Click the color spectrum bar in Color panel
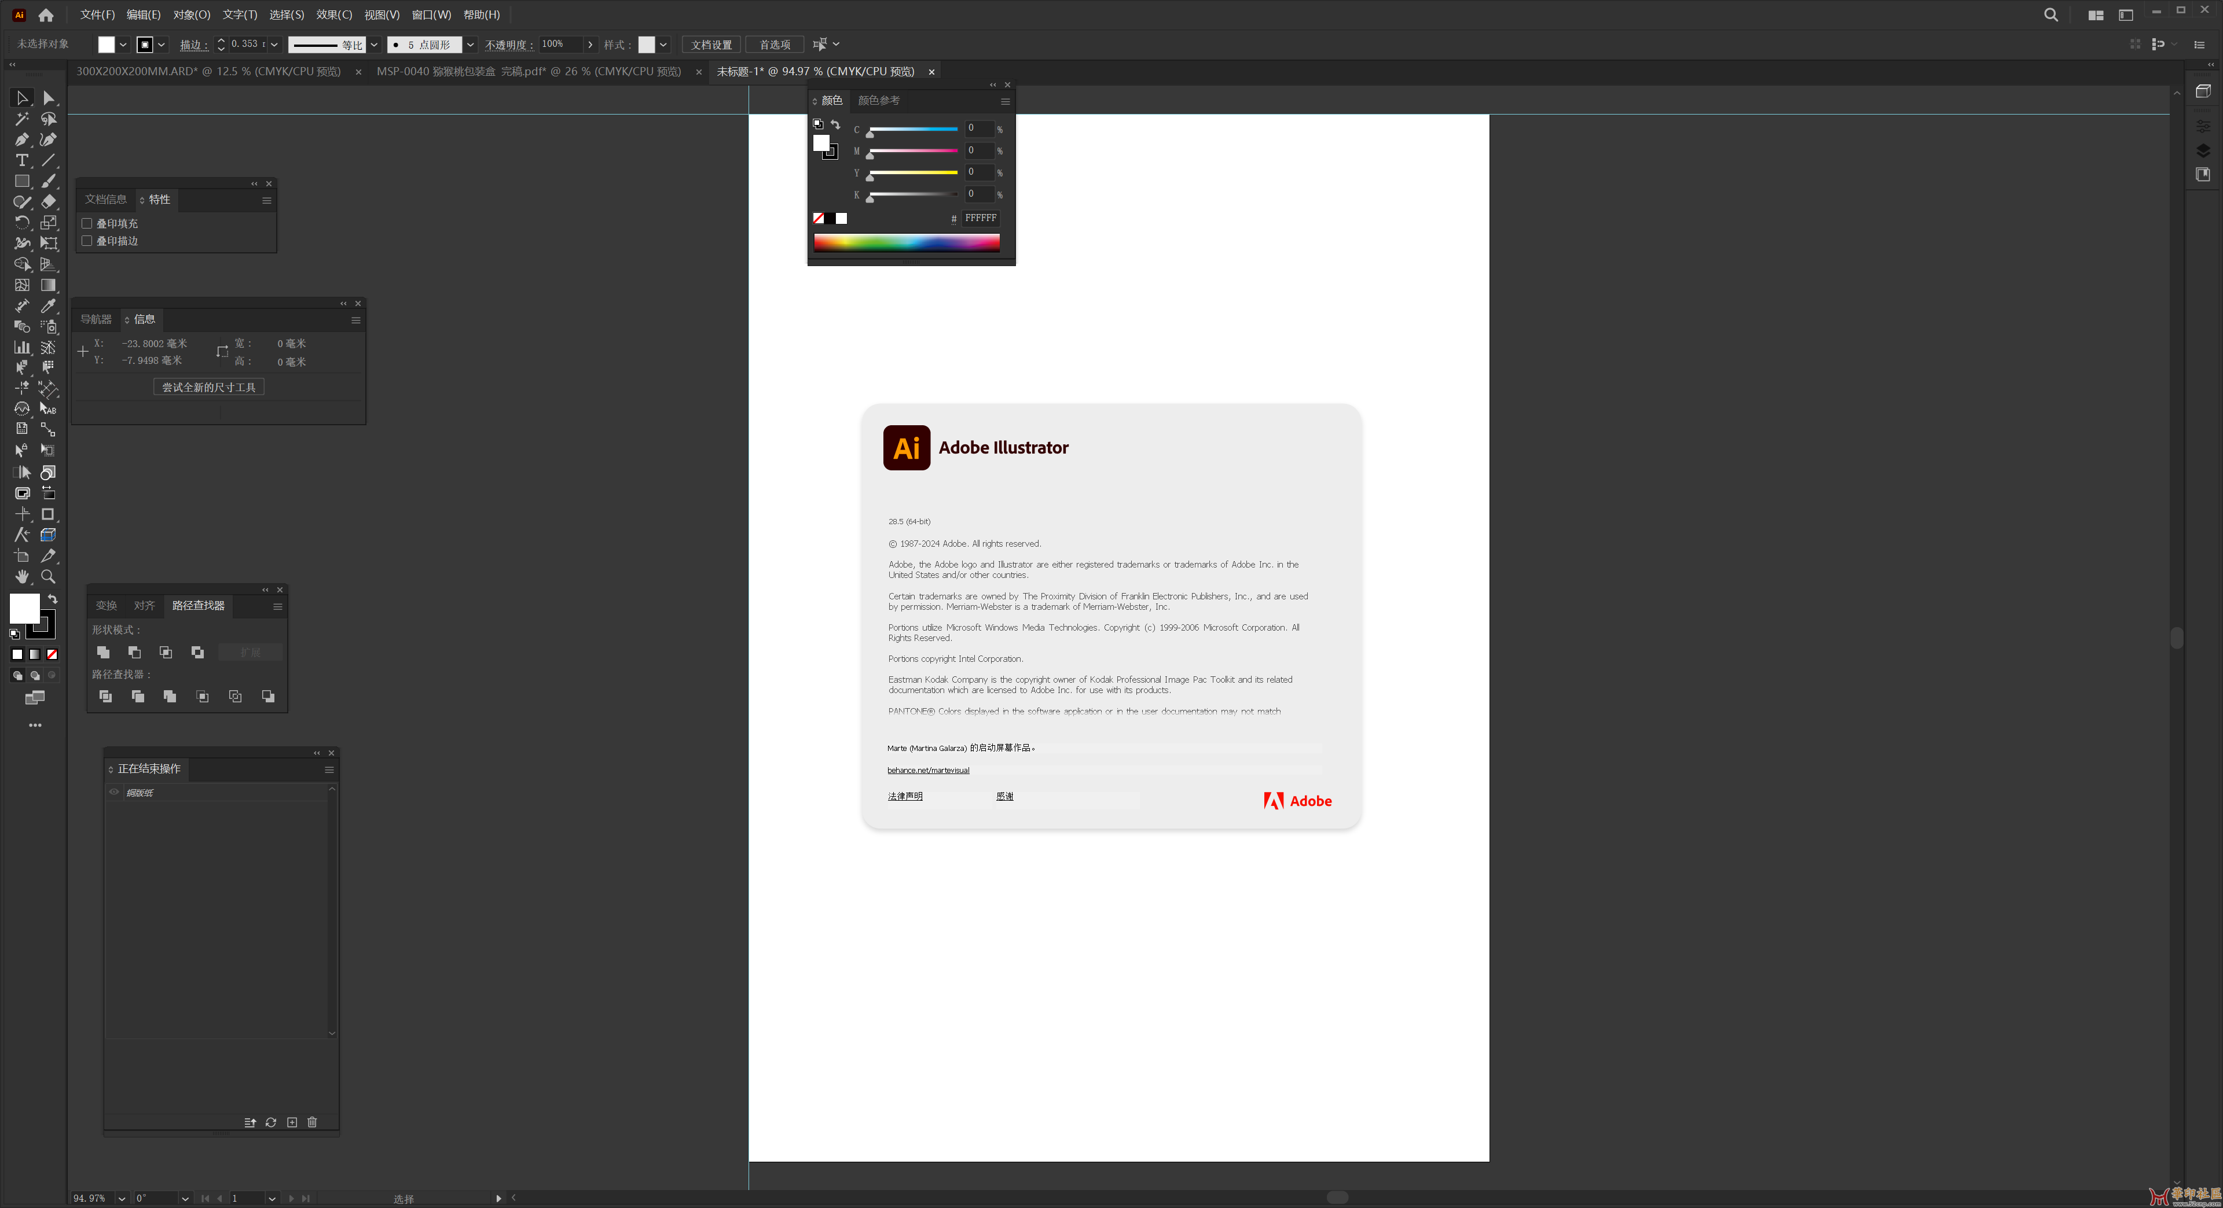 pyautogui.click(x=906, y=242)
